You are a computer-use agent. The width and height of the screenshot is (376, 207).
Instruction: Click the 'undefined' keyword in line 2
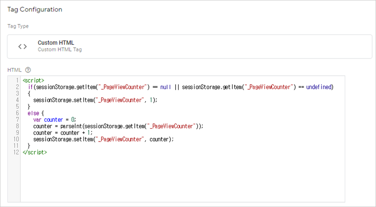[319, 87]
